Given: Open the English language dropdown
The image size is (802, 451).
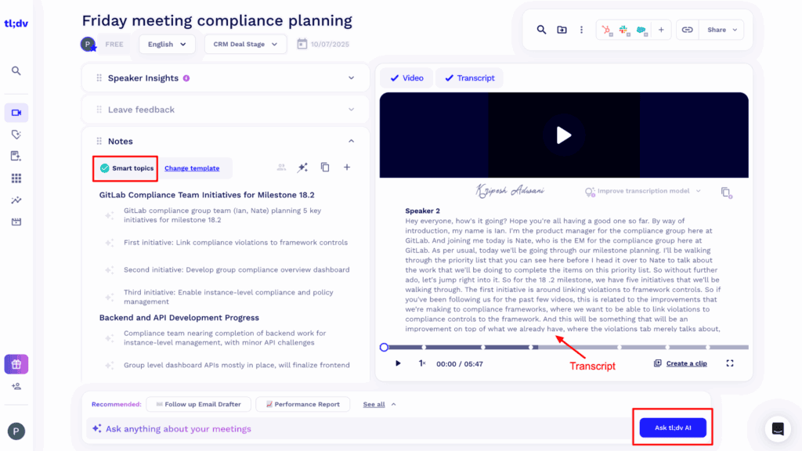Looking at the screenshot, I should point(166,44).
